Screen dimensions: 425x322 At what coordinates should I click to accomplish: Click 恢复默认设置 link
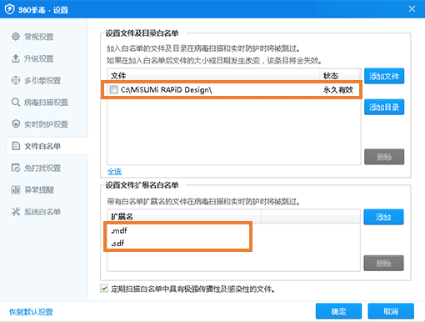tap(31, 312)
